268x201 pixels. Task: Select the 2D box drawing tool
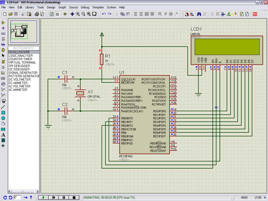tap(3, 113)
